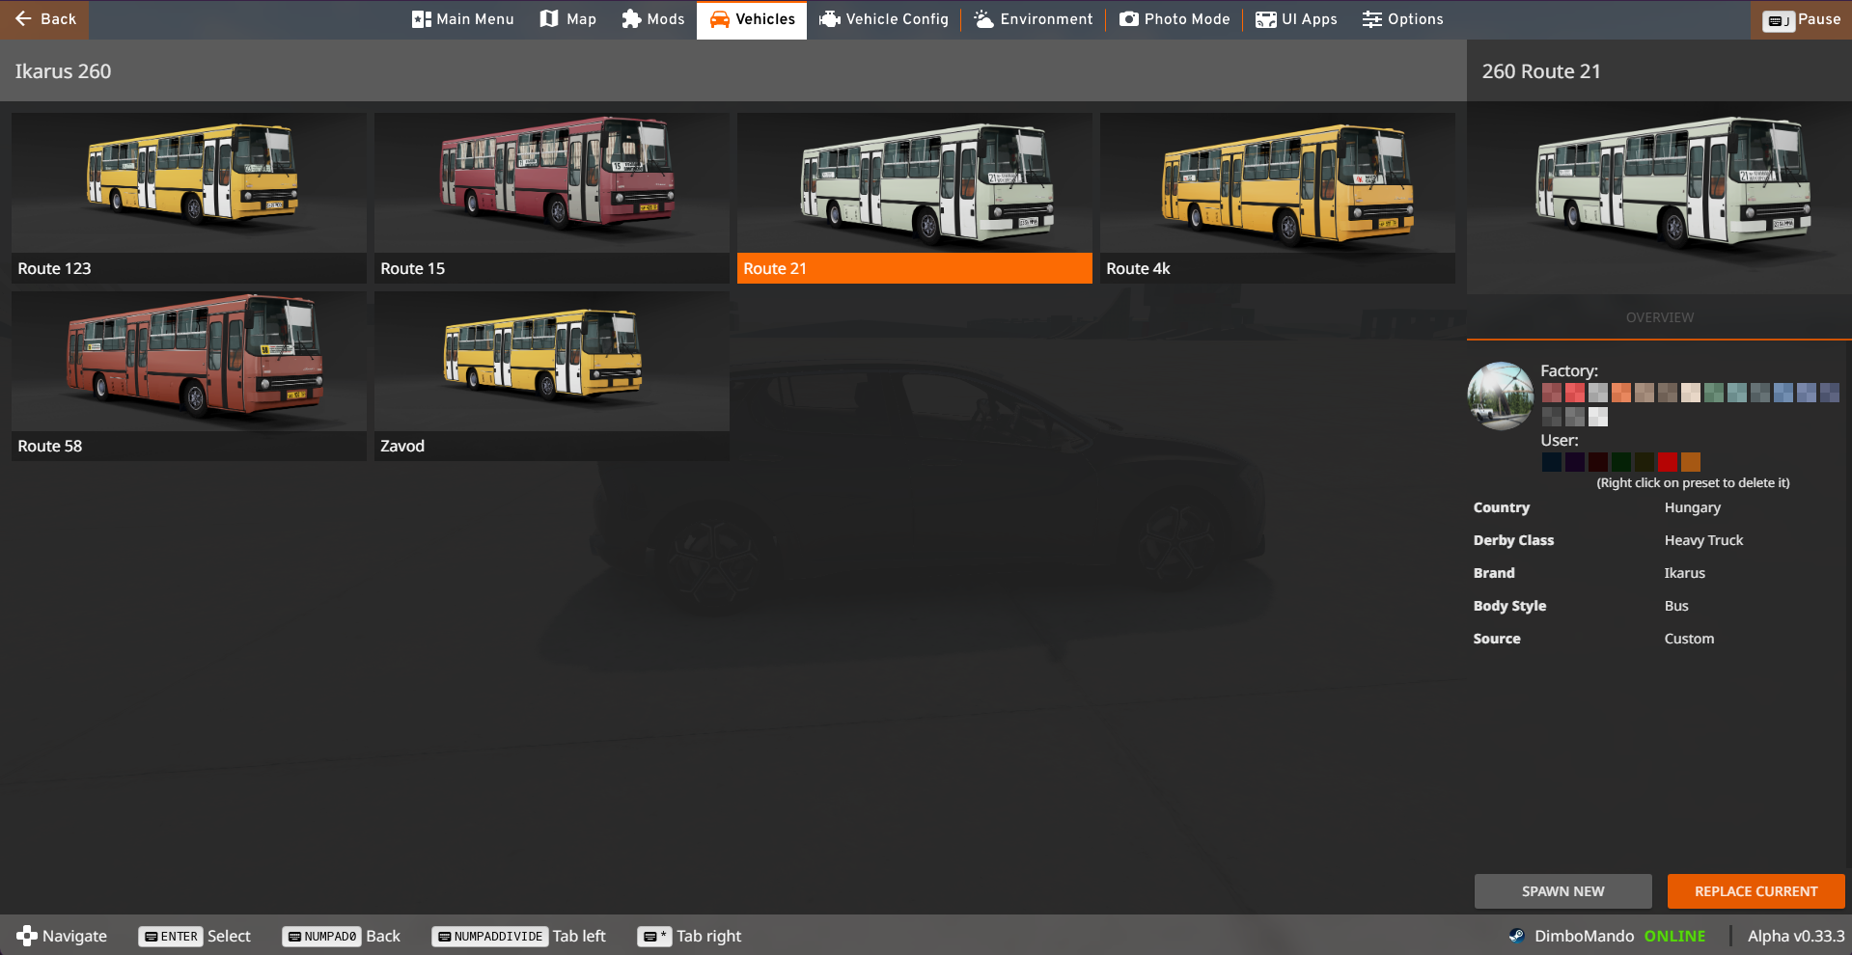Pick the dark green User color preset
This screenshot has width=1852, height=955.
1621,462
